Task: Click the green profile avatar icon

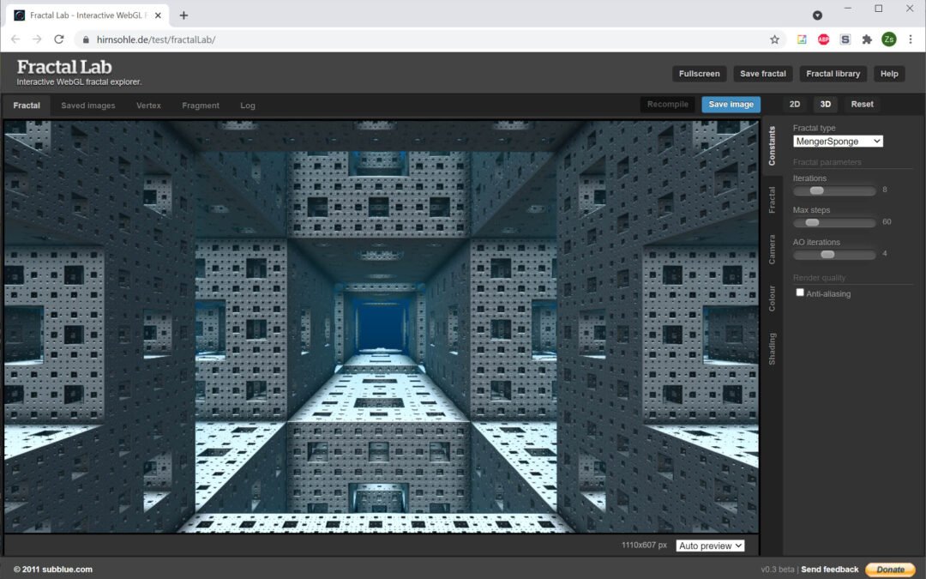Action: click(x=889, y=39)
